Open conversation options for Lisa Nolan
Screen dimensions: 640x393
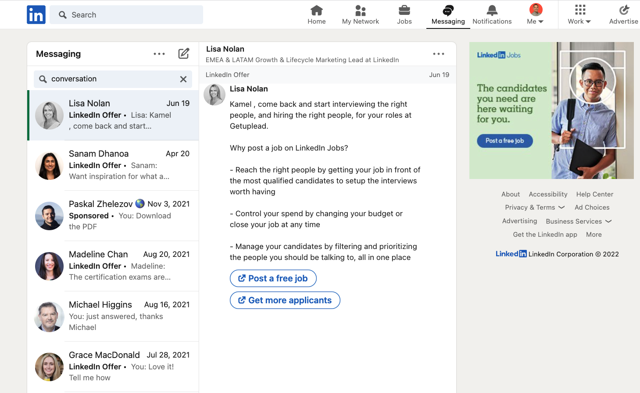[x=438, y=53]
